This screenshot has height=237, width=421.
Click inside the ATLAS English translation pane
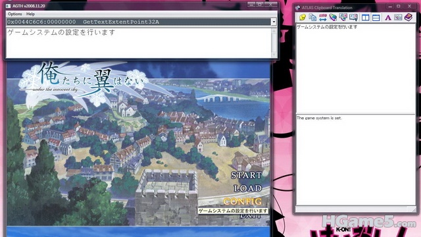[355, 160]
